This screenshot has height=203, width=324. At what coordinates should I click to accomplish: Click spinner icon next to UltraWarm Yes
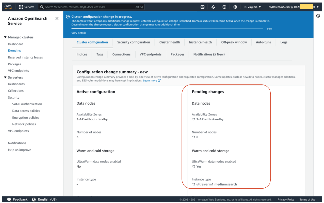pos(194,167)
